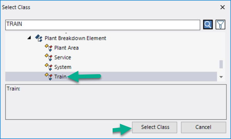
Task: Select the Train tree item
Action: pos(111,76)
